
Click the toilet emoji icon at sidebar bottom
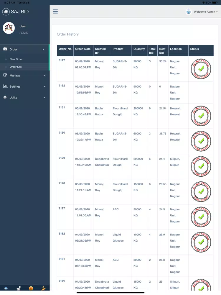19,288
